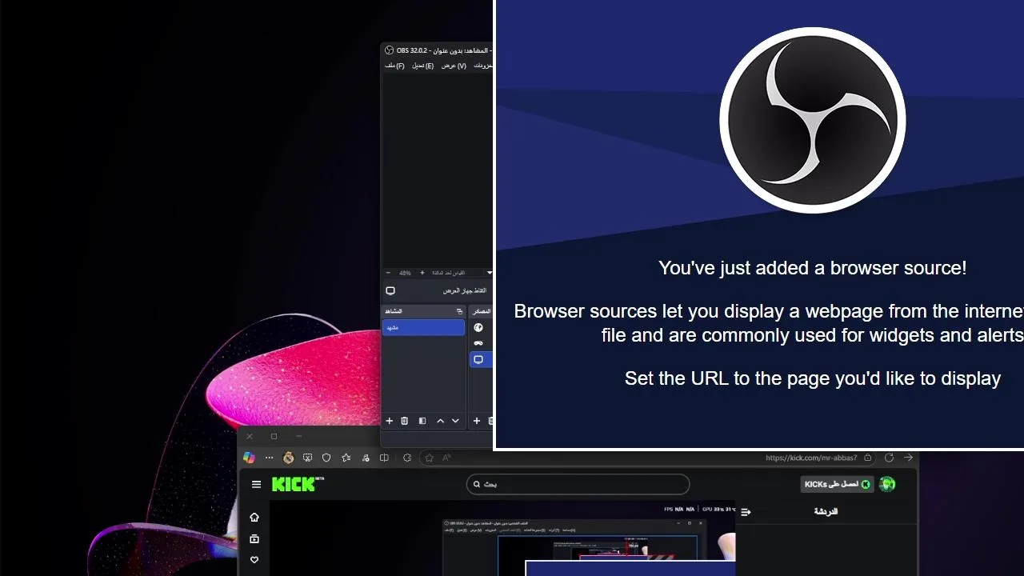Image resolution: width=1024 pixels, height=576 pixels.
Task: Select the مشهد scene in OBS
Action: (x=423, y=328)
